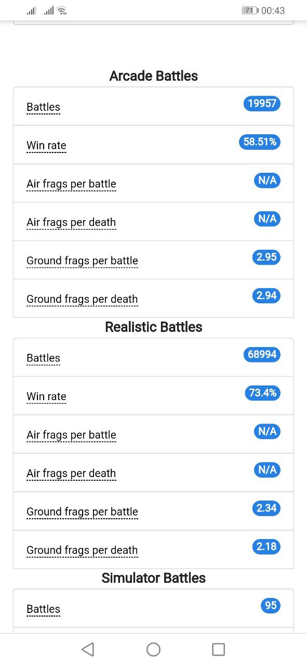Tap the Realistic Battles count badge 68994
Screen dimensions: 307x666
point(262,355)
